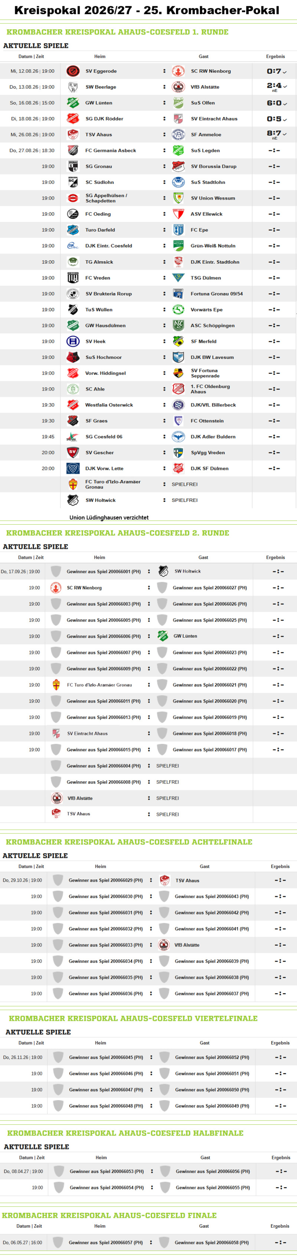Open FC Germania Asbeck team page
Viewport: 297px width, 1257px height.
pos(111,150)
